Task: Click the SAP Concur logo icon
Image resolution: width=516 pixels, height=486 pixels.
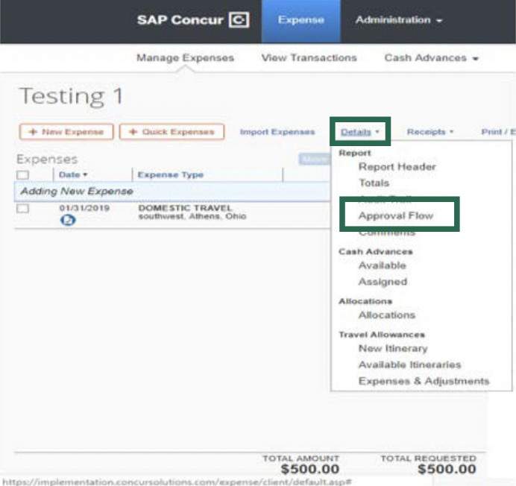Action: (x=239, y=20)
